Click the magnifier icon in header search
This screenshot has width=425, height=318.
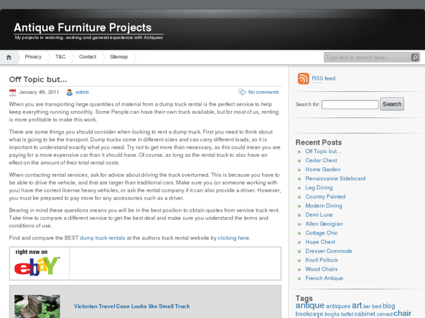(x=414, y=57)
